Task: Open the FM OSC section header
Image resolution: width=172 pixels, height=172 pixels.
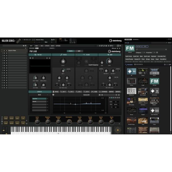Action: 40,55
